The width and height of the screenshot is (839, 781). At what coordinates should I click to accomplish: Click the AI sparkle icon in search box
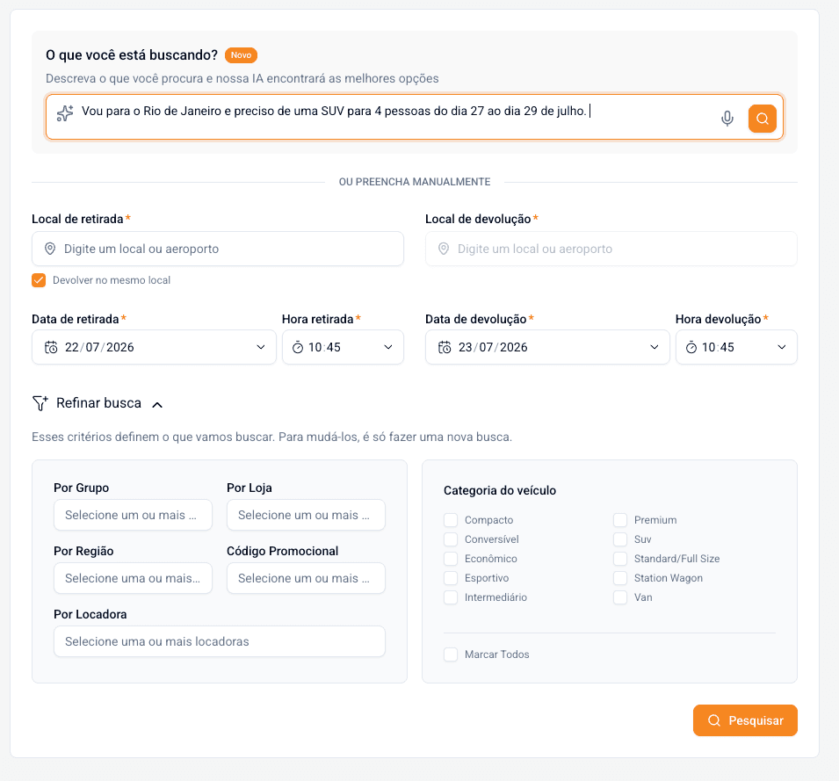click(x=65, y=113)
